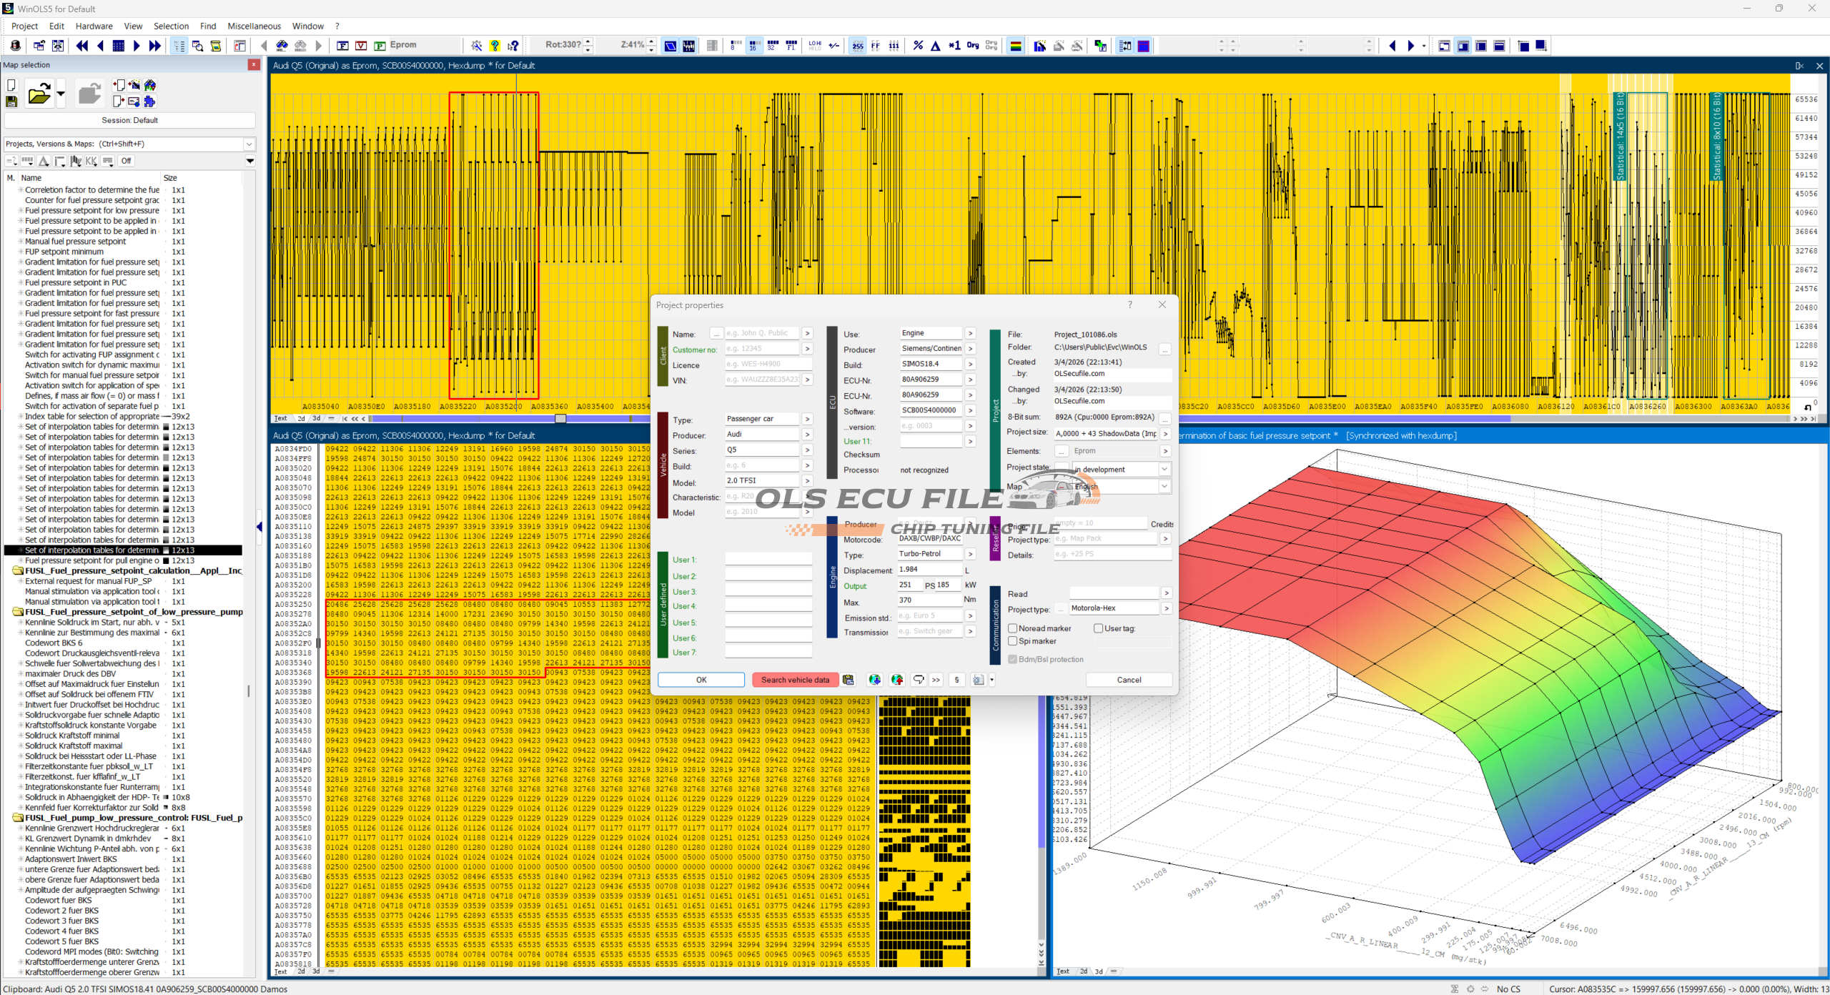Screen dimensions: 1830x995
Task: Click the Displacement input field
Action: [x=929, y=570]
